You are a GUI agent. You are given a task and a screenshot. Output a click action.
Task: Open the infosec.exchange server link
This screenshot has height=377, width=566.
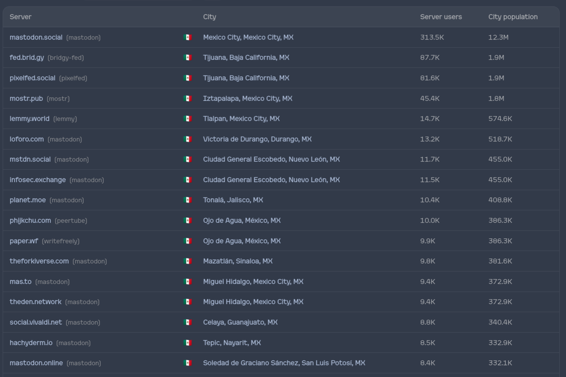pyautogui.click(x=38, y=180)
